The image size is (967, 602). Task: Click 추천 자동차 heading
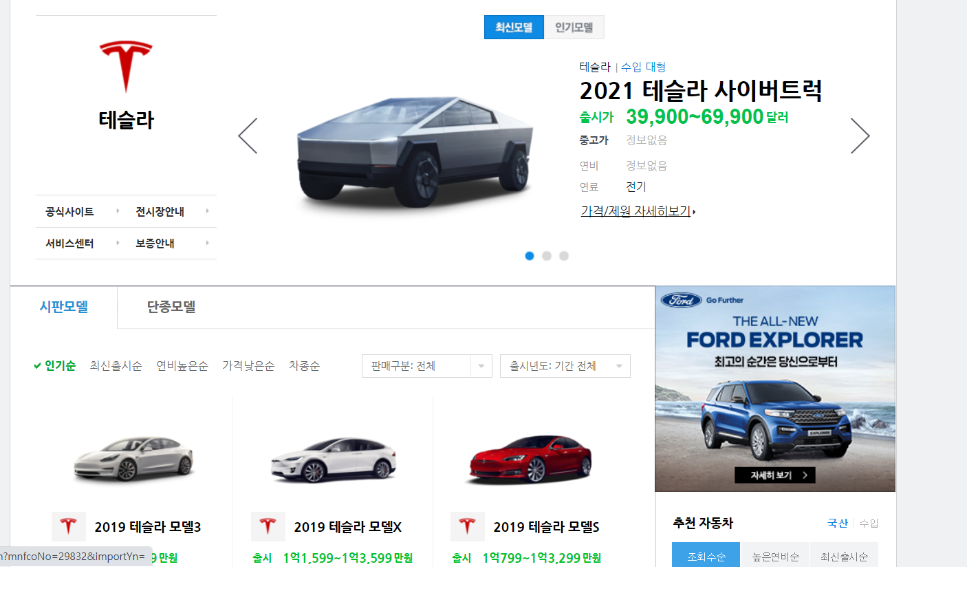coord(703,523)
